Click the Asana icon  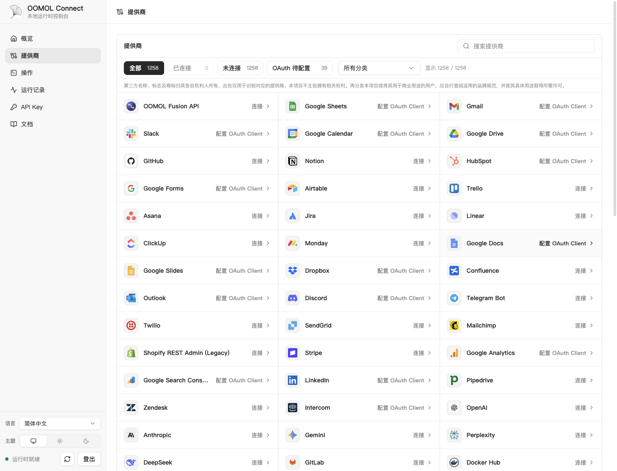[131, 216]
